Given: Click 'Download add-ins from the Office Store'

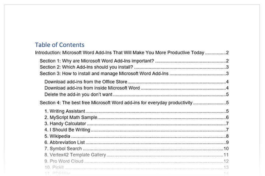Looking at the screenshot, I should point(86,82).
